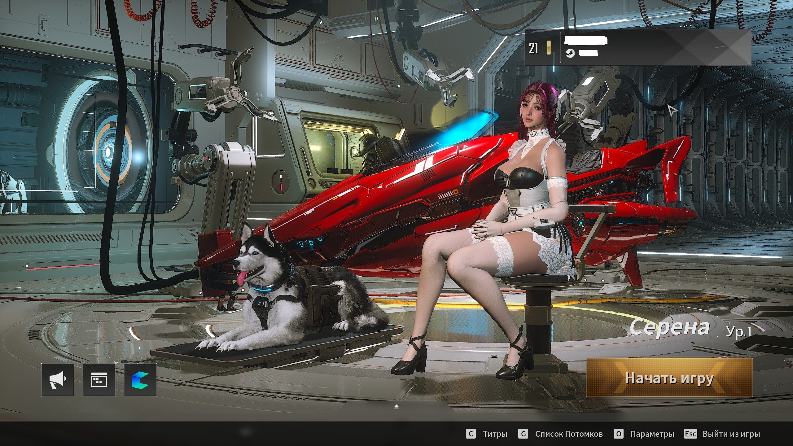The height and width of the screenshot is (446, 793).
Task: Click the Steam logo icon
Action: pos(570,53)
